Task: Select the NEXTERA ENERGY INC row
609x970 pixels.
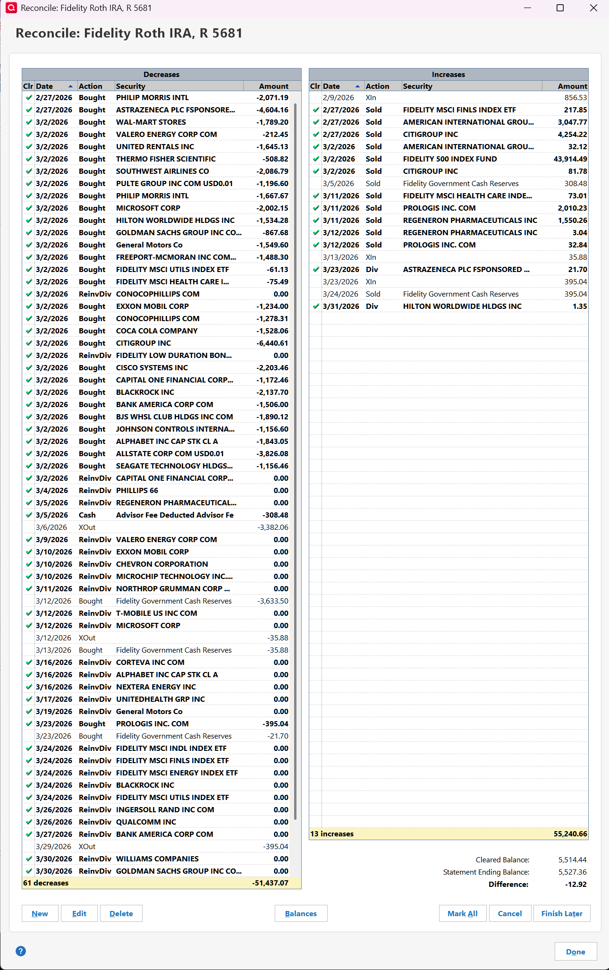Action: pyautogui.click(x=156, y=687)
